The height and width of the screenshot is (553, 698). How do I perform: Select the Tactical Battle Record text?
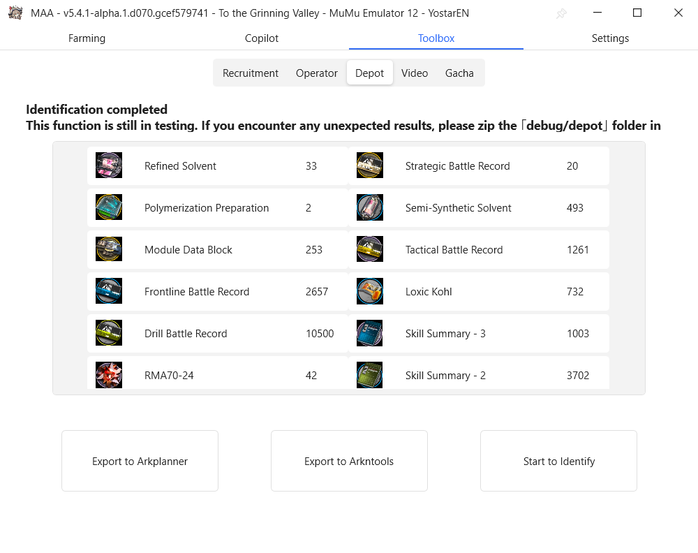pyautogui.click(x=454, y=250)
